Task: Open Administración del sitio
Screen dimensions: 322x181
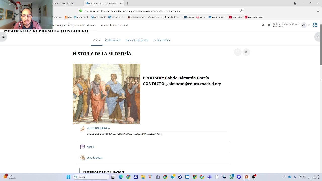Action: coord(114,25)
